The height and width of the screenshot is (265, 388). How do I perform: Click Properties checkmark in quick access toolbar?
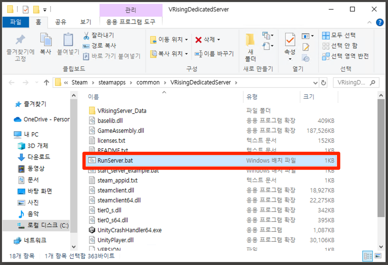pos(26,9)
